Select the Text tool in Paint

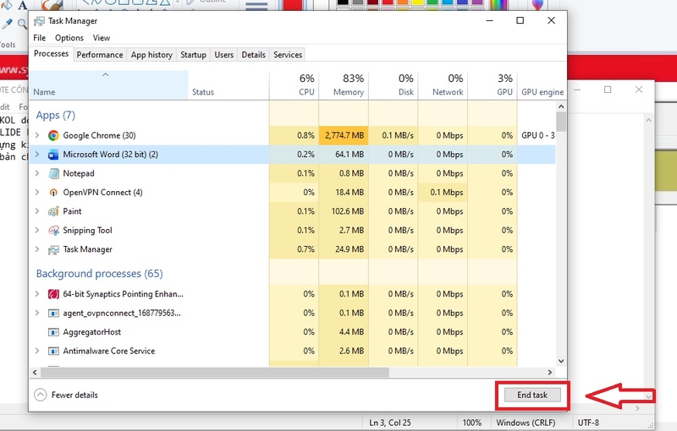coord(23,5)
